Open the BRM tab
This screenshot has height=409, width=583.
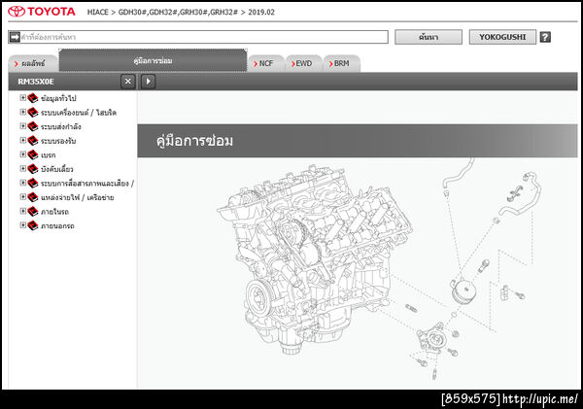tap(342, 63)
